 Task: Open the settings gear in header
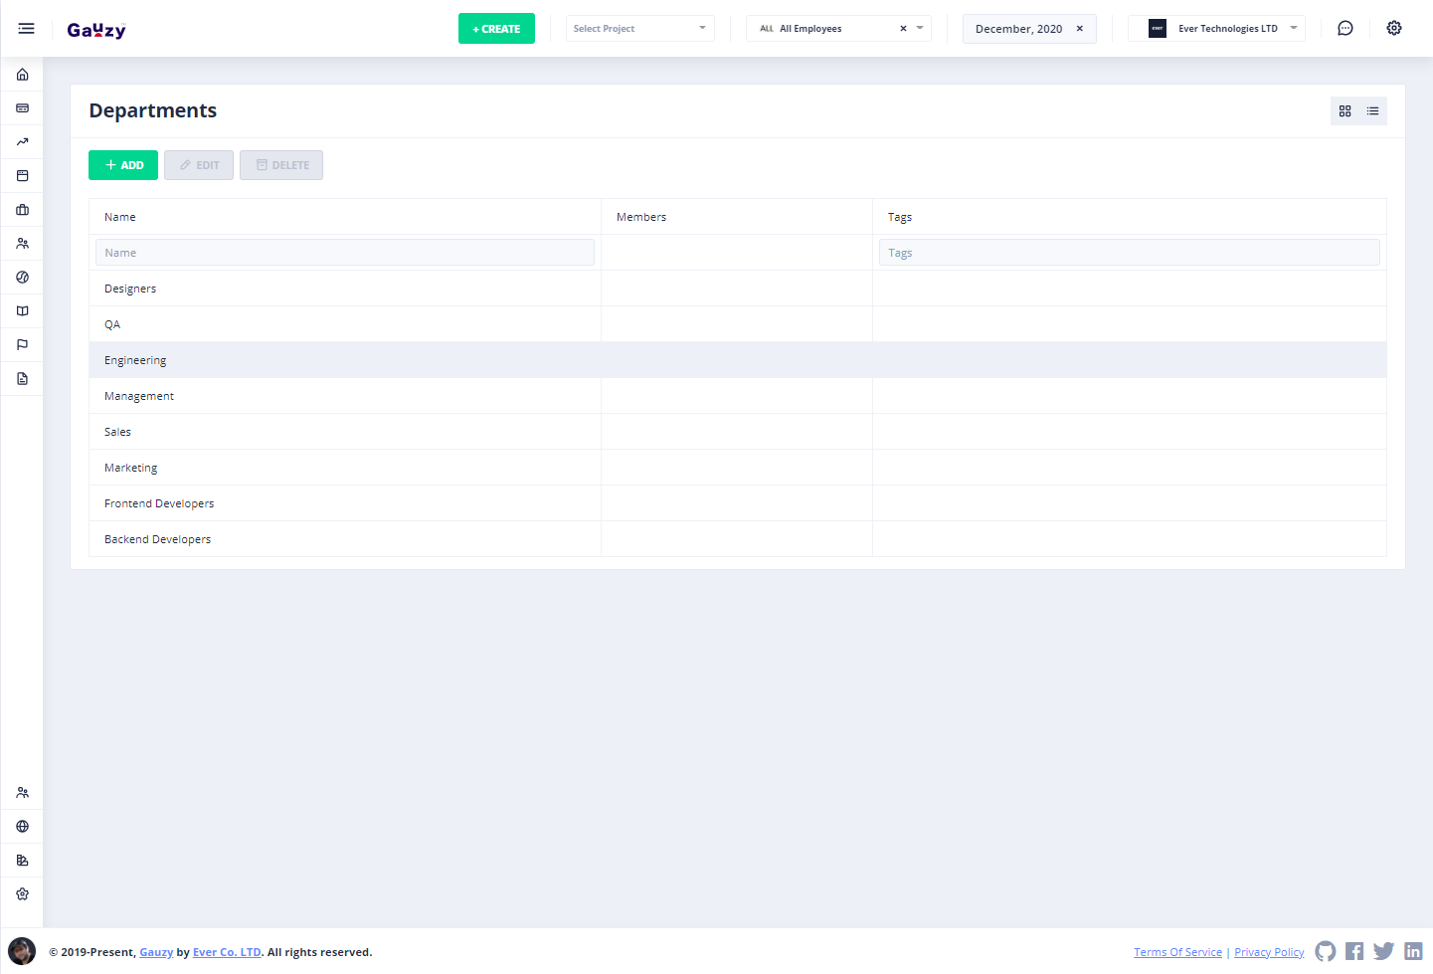1393,29
